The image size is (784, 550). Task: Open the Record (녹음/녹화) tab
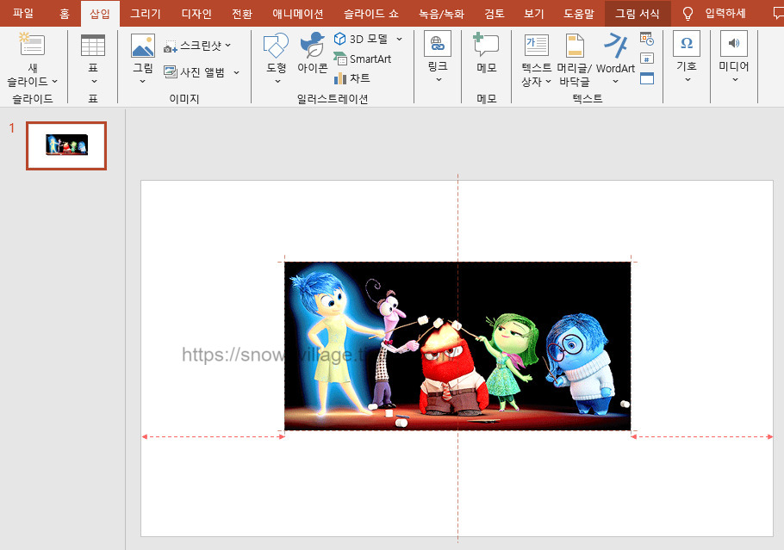[441, 14]
